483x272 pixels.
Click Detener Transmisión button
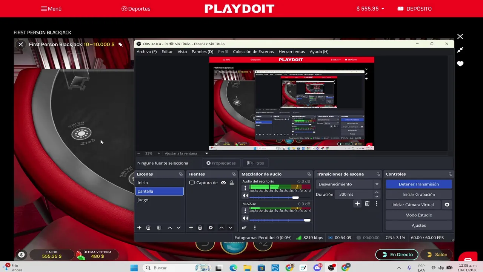[x=419, y=184]
